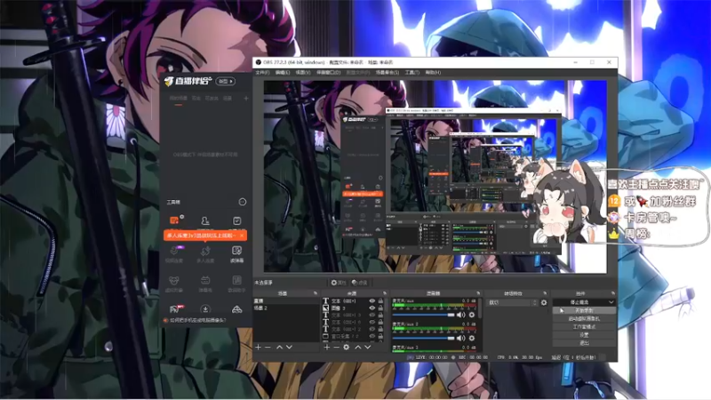Toggle lock on first 文本 (GDI+) source

[381, 300]
